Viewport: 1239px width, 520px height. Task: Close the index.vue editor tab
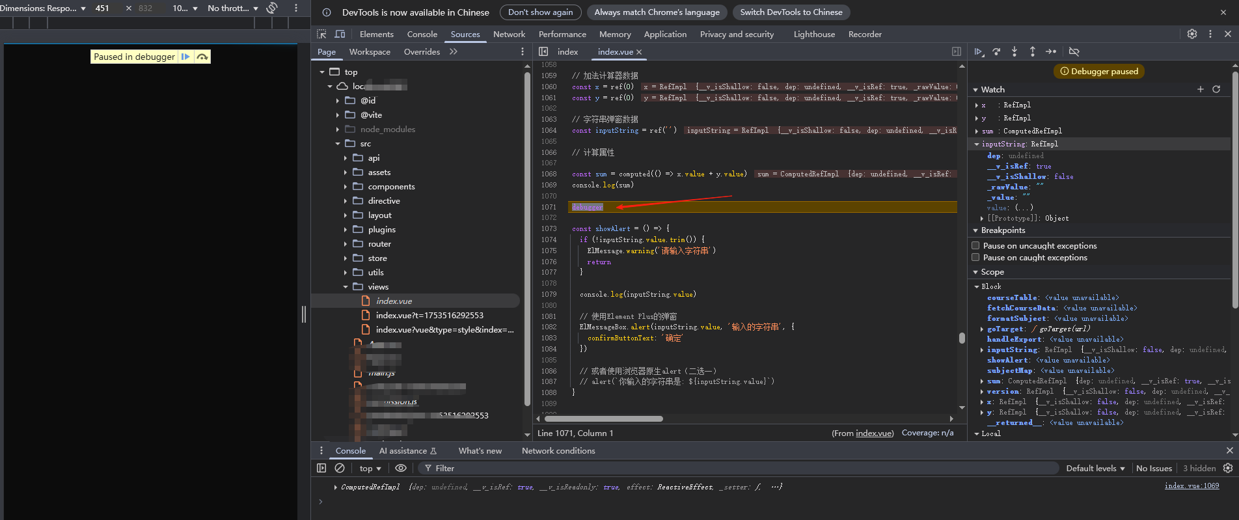tap(639, 52)
